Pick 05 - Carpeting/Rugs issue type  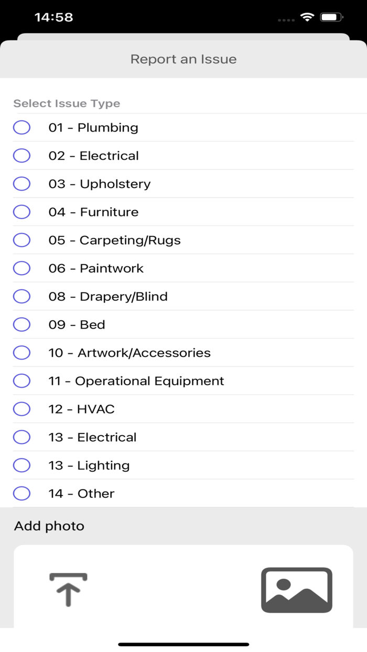tap(21, 240)
